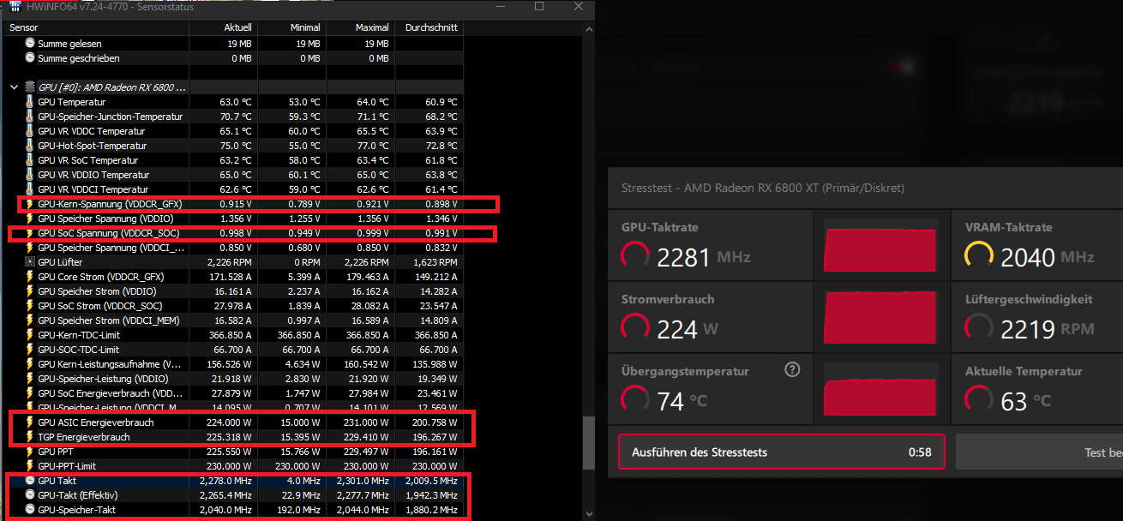Select the lightning icon for GPU-Kern-TDC-Limit
The width and height of the screenshot is (1123, 521).
click(x=31, y=335)
